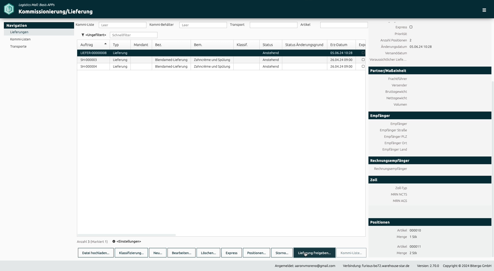The image size is (494, 271).
Task: Click the Logistics Mall hexagon logo
Action: (9, 9)
